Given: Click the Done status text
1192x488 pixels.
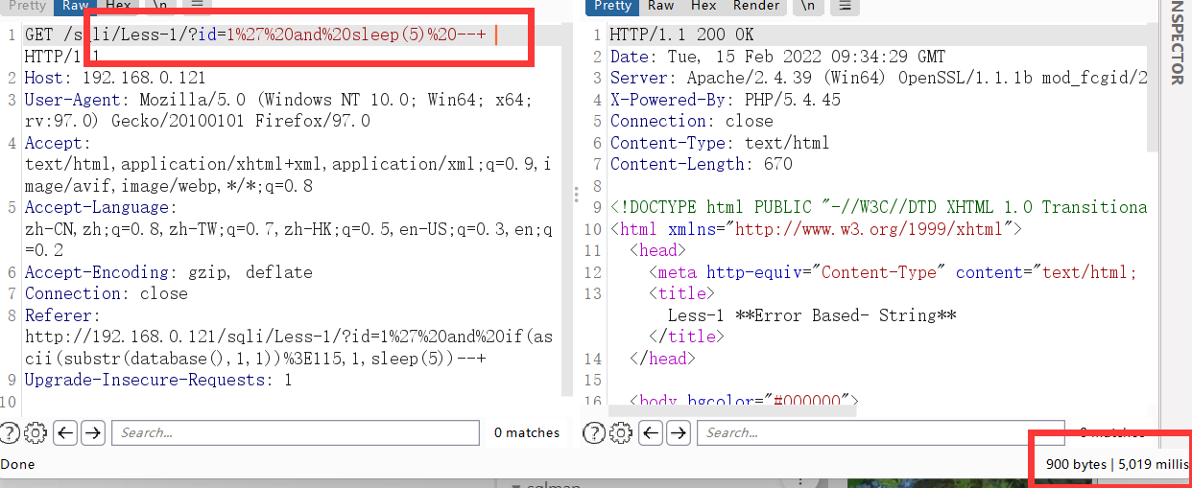Looking at the screenshot, I should [x=18, y=464].
